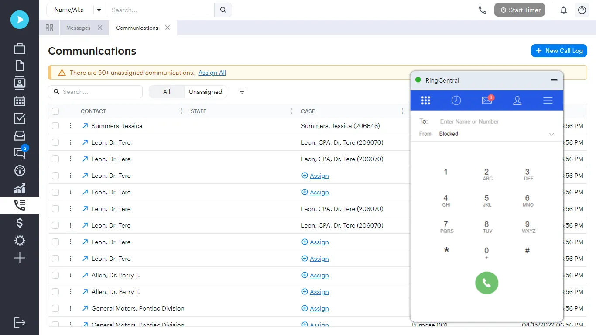Click the Assign All link
The width and height of the screenshot is (596, 335).
point(212,73)
